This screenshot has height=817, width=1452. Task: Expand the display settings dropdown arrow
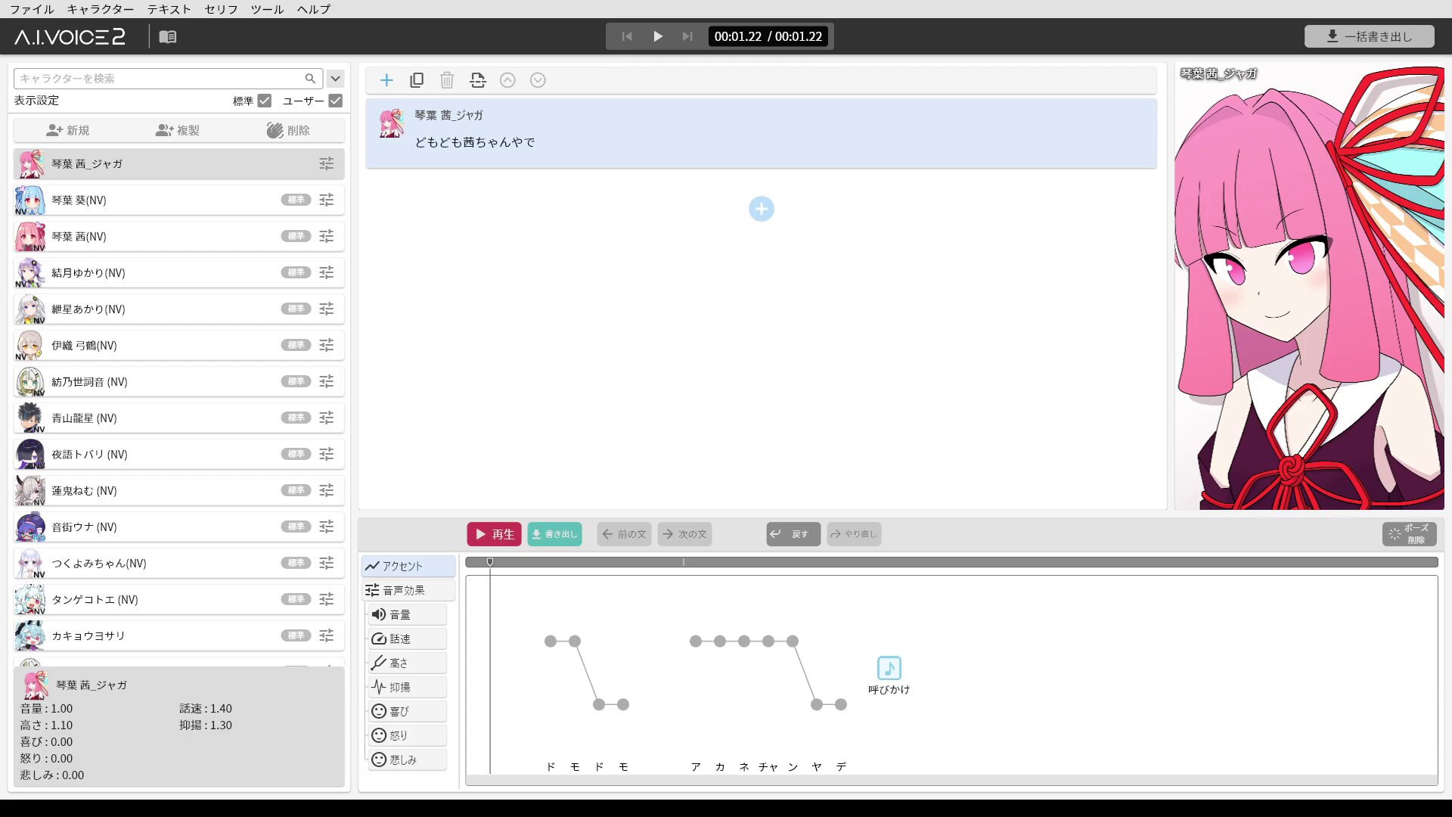tap(336, 79)
